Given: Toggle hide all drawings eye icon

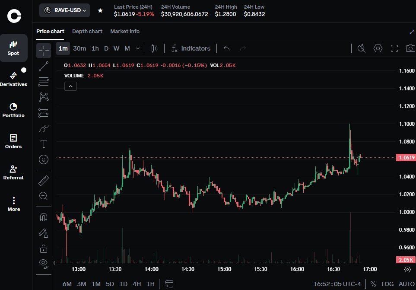Looking at the screenshot, I should [44, 264].
